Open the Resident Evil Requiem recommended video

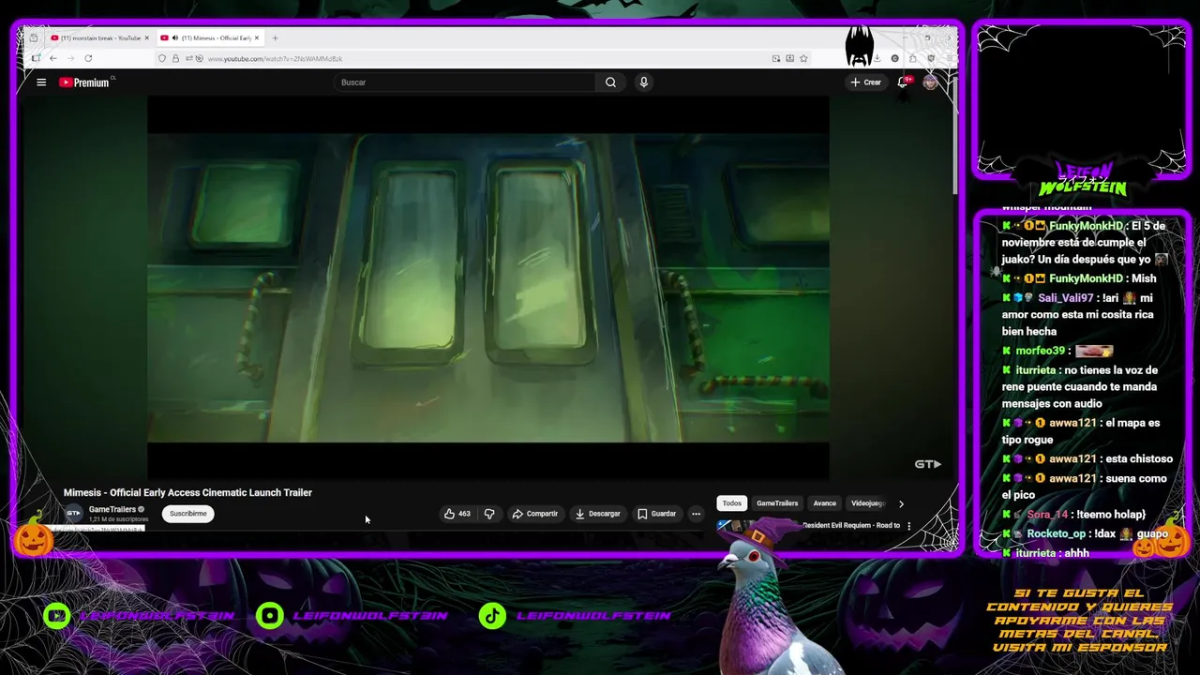[851, 526]
